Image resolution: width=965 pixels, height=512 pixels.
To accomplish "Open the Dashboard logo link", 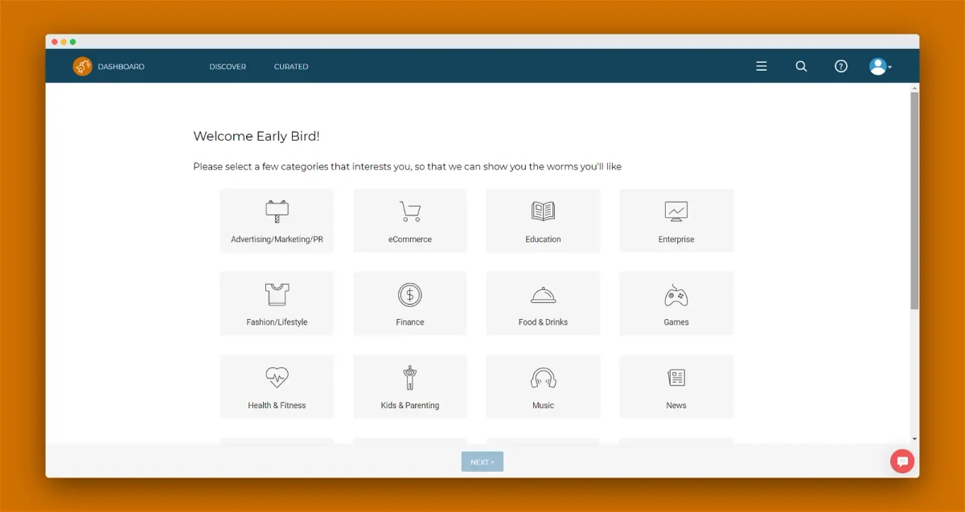I will coord(109,67).
